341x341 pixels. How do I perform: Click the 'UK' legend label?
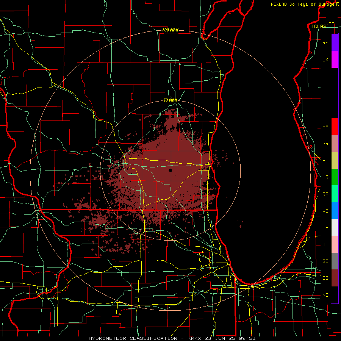325,59
